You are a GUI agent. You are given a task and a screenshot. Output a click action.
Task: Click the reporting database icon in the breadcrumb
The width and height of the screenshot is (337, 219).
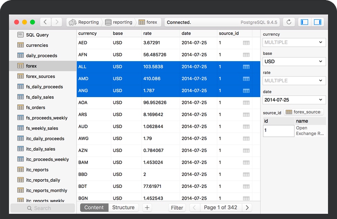point(108,22)
